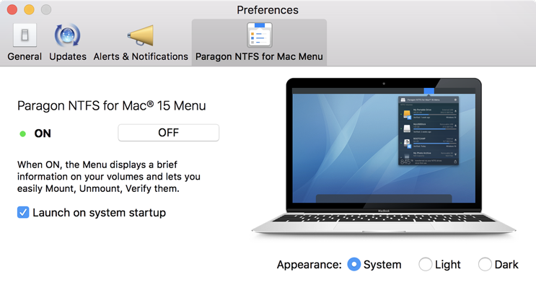Turn the menu OFF with the OFF button
The height and width of the screenshot is (298, 536).
pos(169,133)
